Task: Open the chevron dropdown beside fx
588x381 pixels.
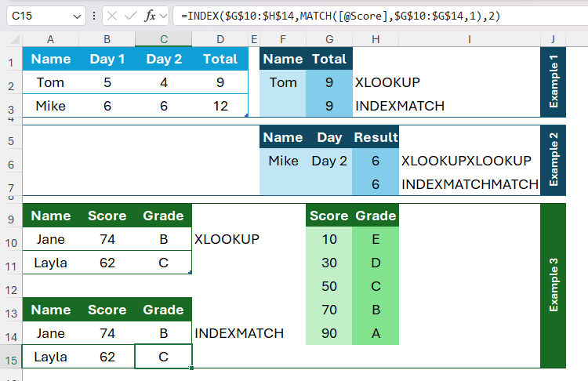Action: tap(163, 16)
